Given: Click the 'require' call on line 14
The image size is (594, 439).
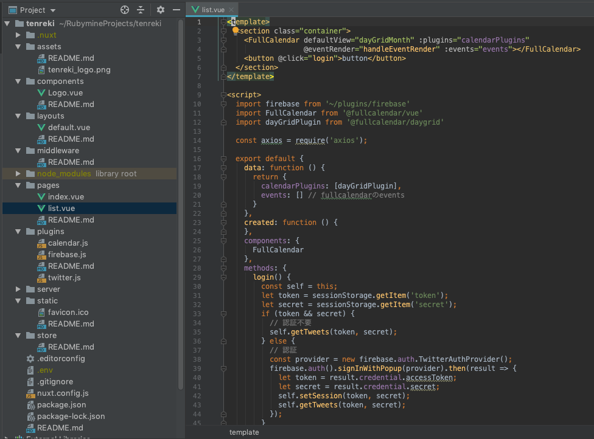Looking at the screenshot, I should [310, 140].
